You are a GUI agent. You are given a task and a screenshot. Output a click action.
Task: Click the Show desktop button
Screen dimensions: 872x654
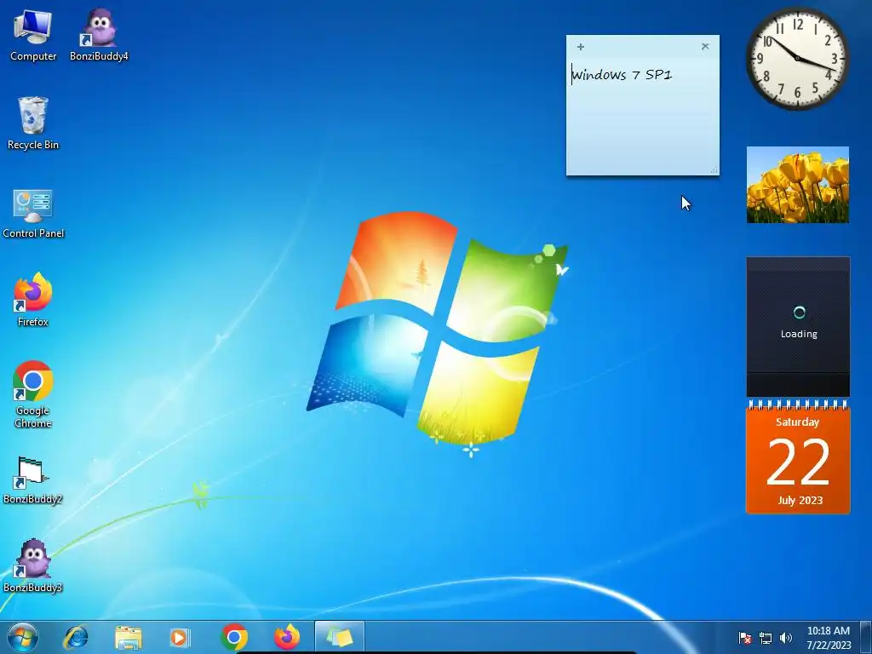pos(865,637)
